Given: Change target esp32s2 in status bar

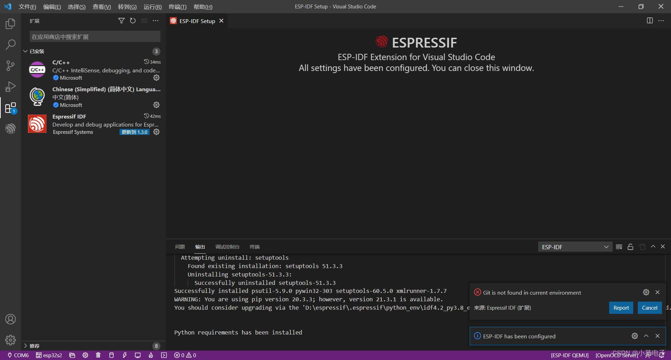Looking at the screenshot, I should [x=49, y=355].
